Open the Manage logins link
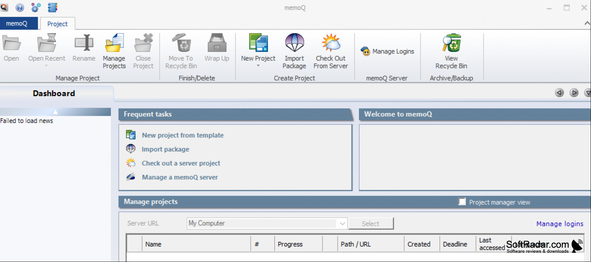This screenshot has width=591, height=262. (560, 224)
